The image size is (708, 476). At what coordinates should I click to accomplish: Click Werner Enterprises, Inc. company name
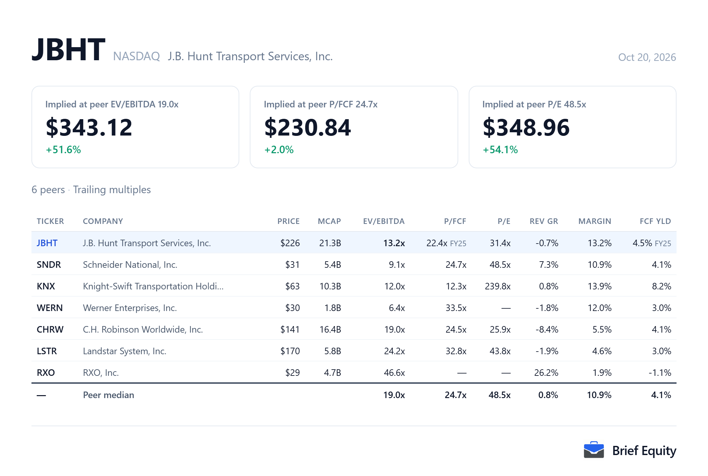(x=130, y=308)
